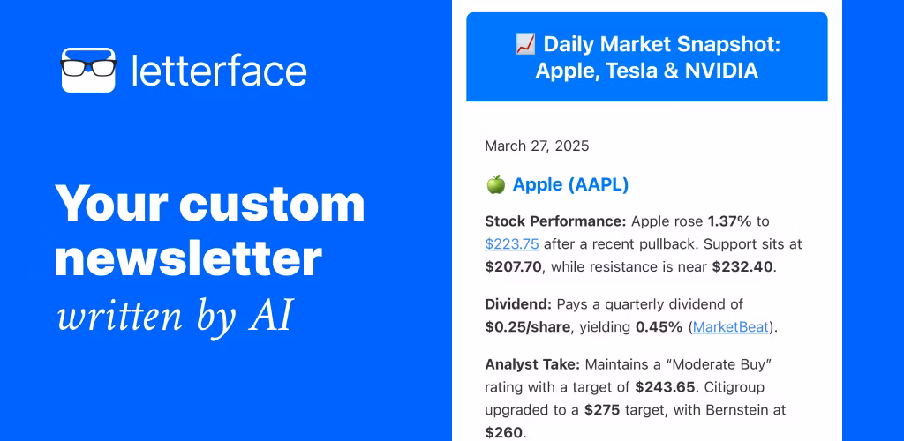904x441 pixels.
Task: Click the chart emoji in the newsletter header
Action: click(x=525, y=43)
